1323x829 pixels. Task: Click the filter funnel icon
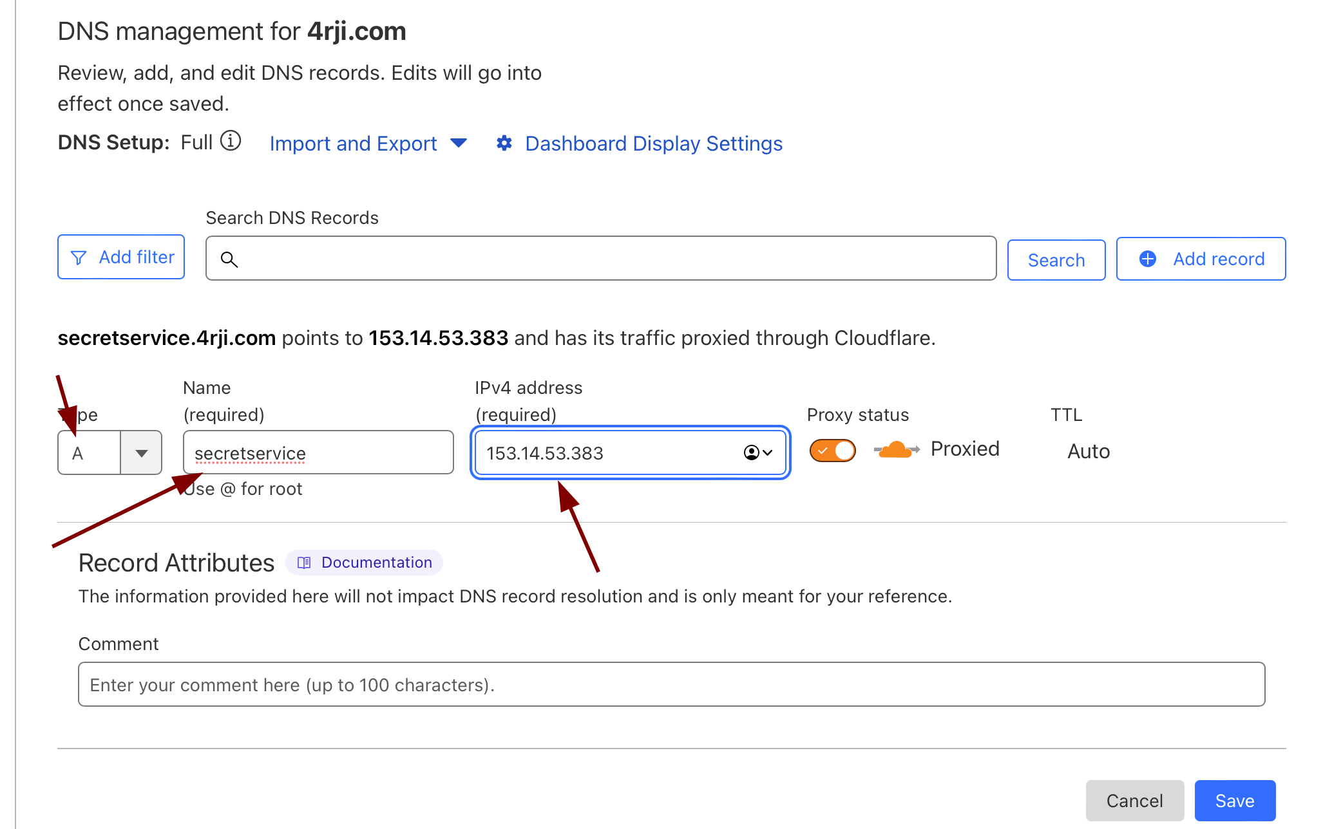tap(79, 257)
